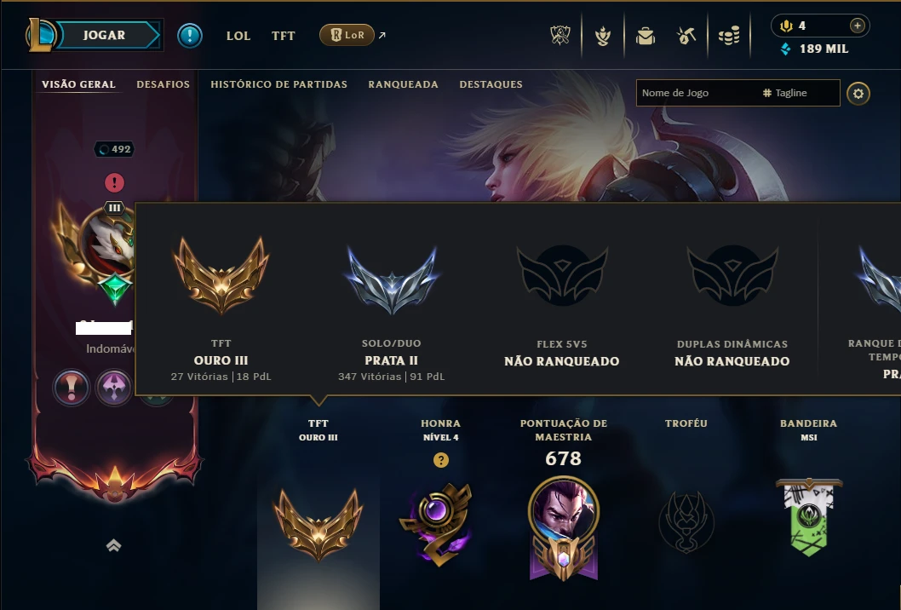Select the TFT menu item
Image resolution: width=901 pixels, height=610 pixels.
(x=284, y=36)
